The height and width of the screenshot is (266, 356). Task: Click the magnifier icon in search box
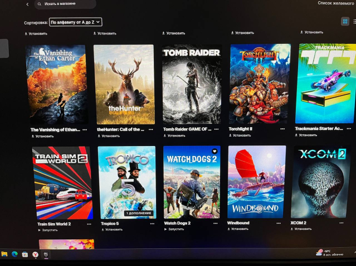(40, 4)
